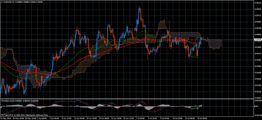Click the current price label 0.93928
Screen dimensions: 262x120
tap(258, 40)
